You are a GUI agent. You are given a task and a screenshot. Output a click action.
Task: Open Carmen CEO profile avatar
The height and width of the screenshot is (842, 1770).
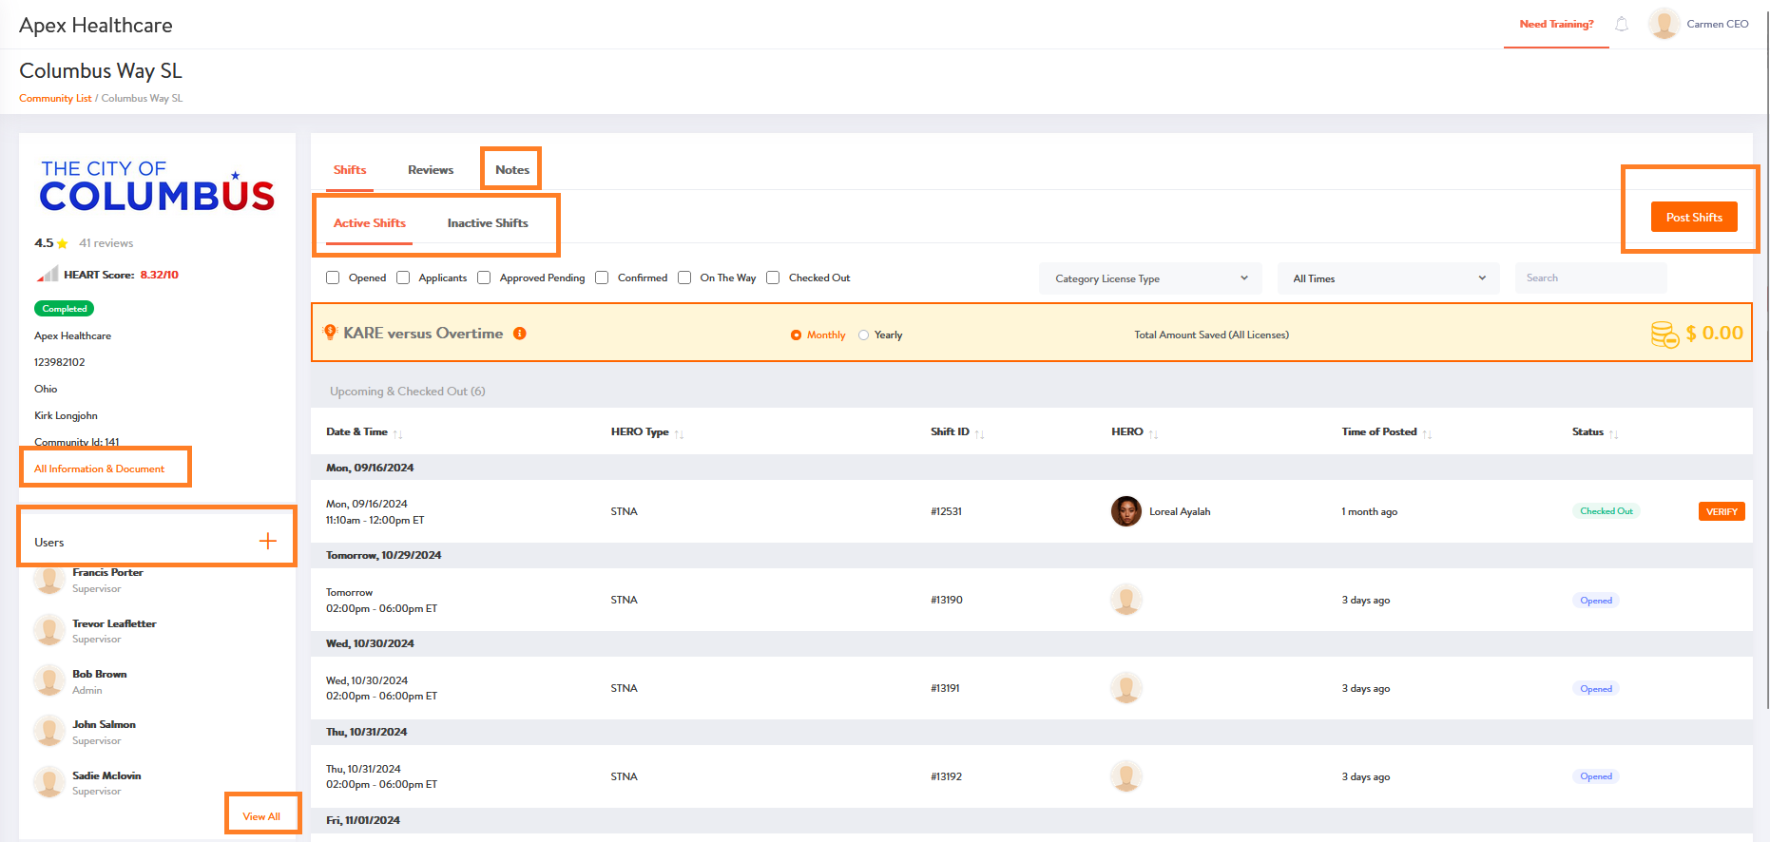1664,24
